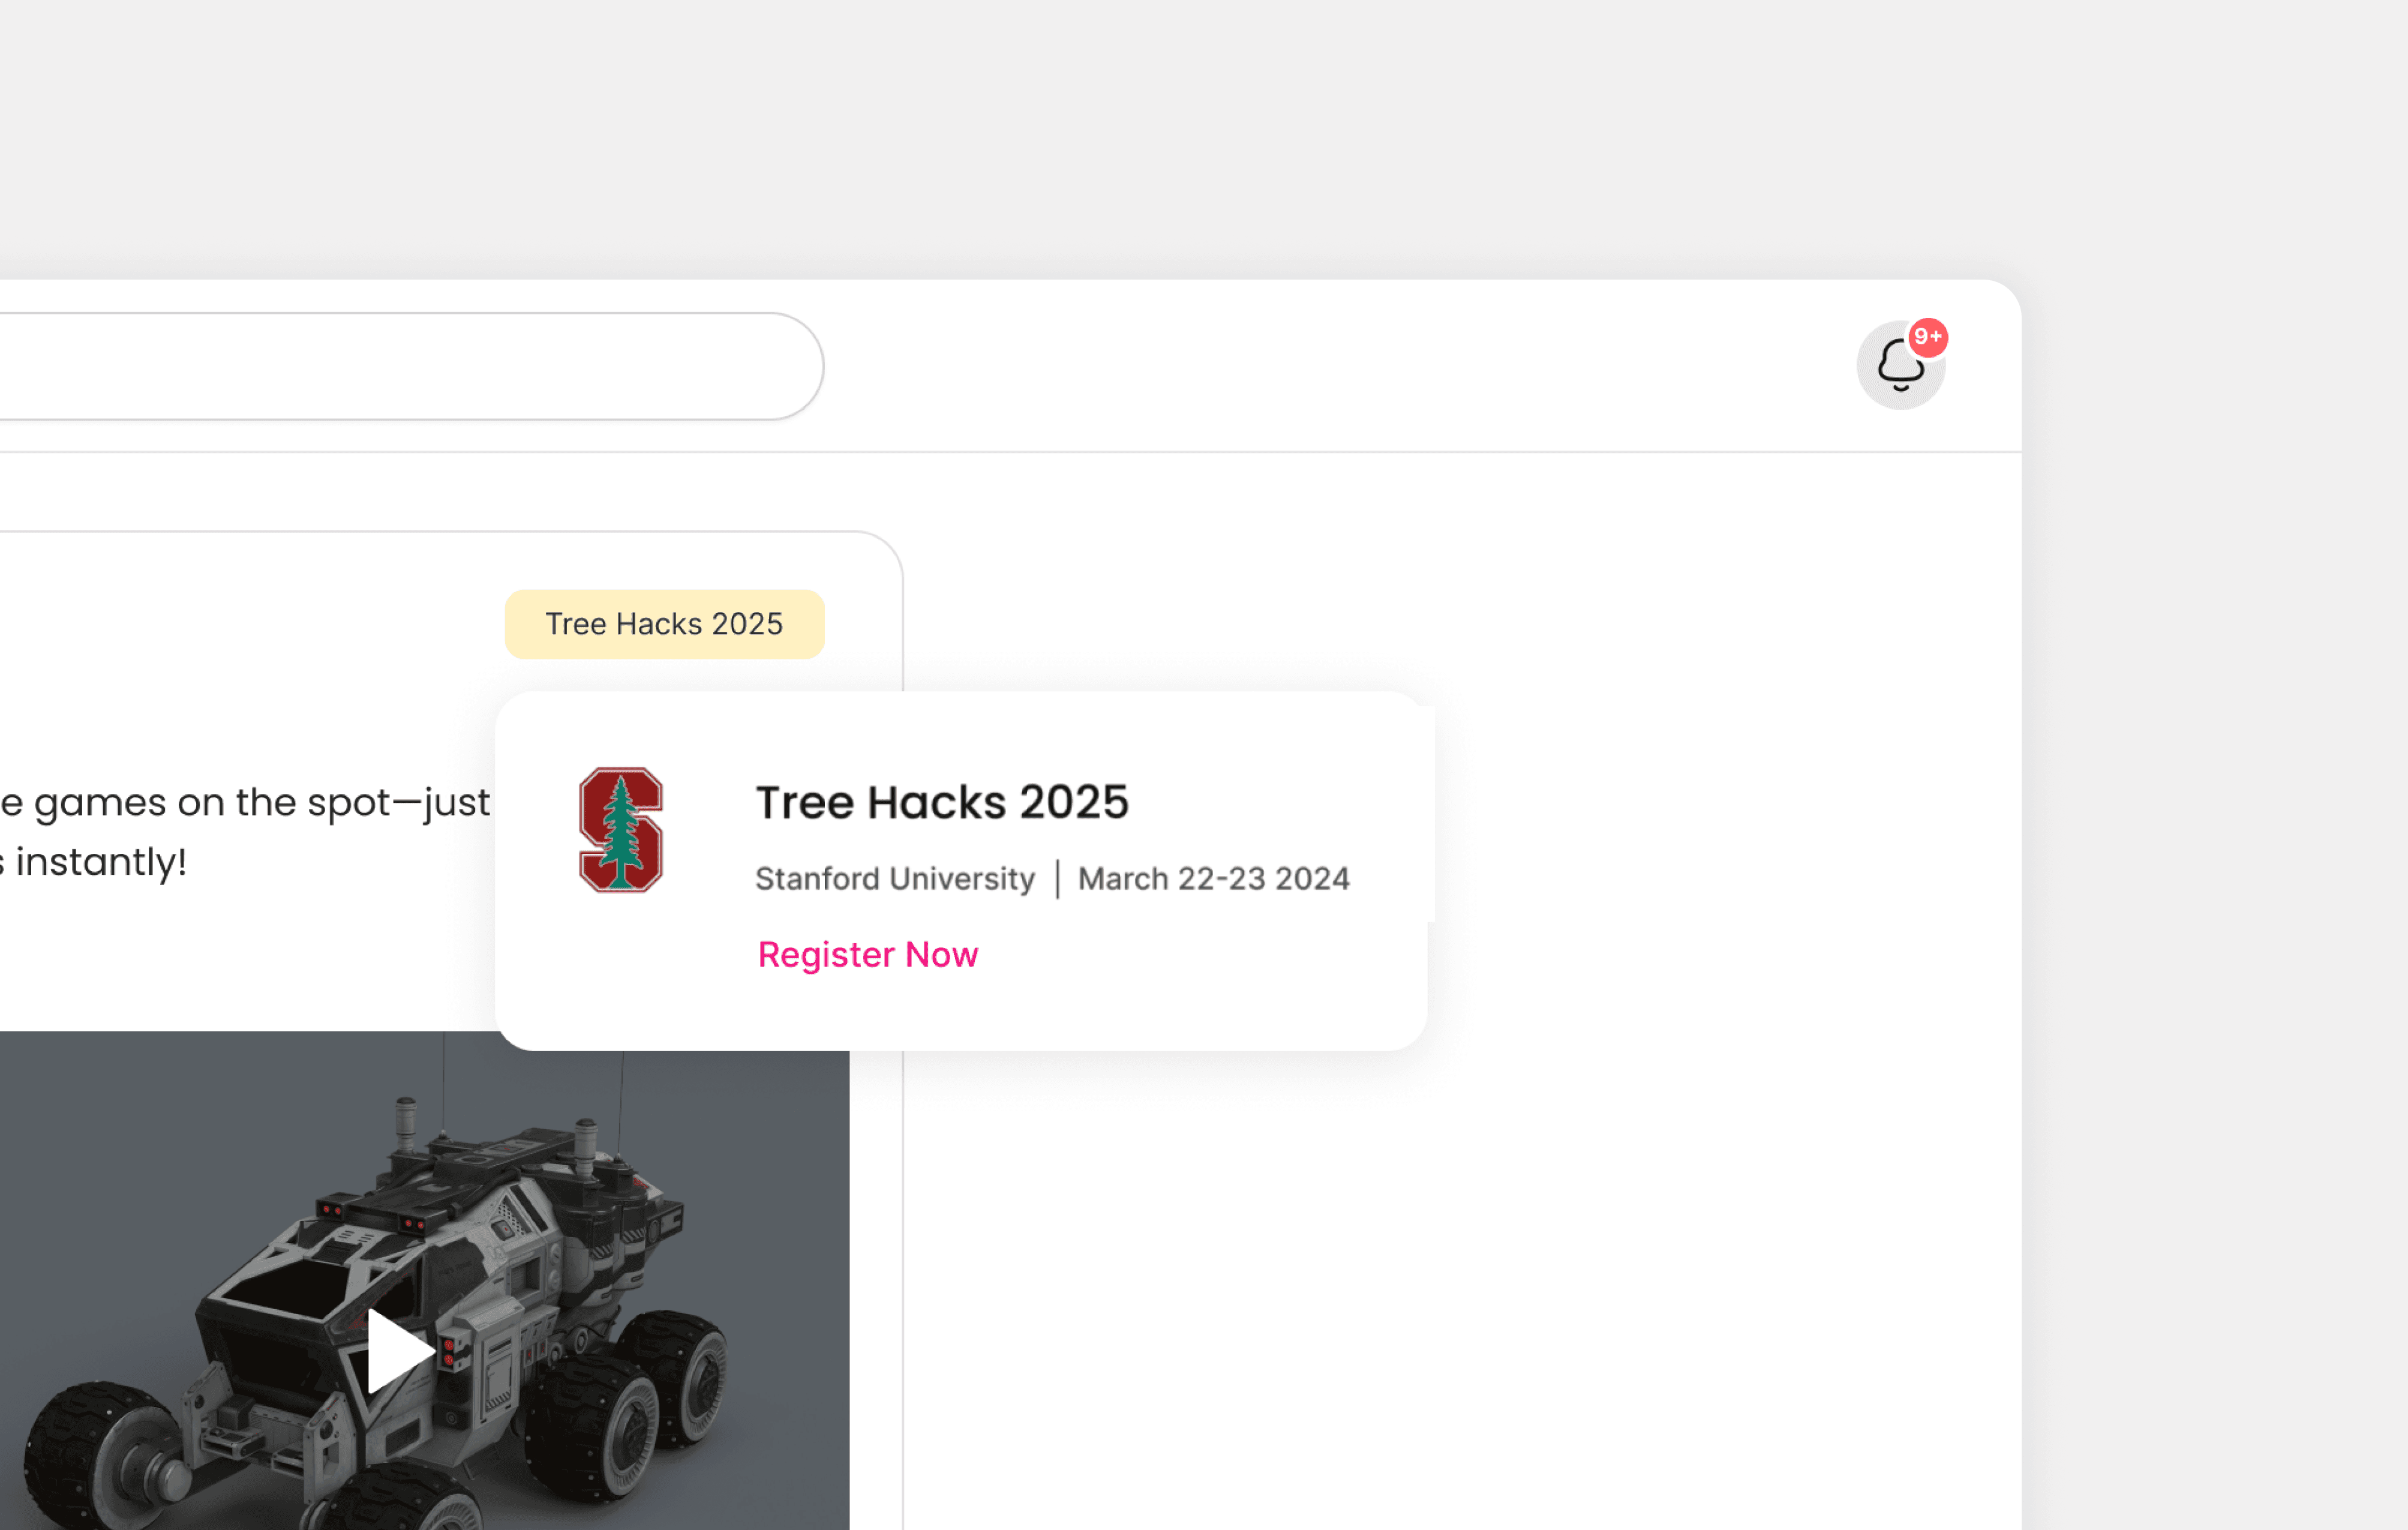2408x1530 pixels.
Task: Focus the search bar input
Action: [400, 366]
